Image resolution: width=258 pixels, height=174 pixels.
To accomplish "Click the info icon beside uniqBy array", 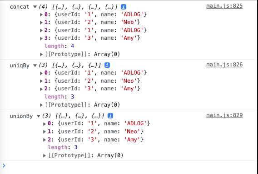I will click(107, 65).
